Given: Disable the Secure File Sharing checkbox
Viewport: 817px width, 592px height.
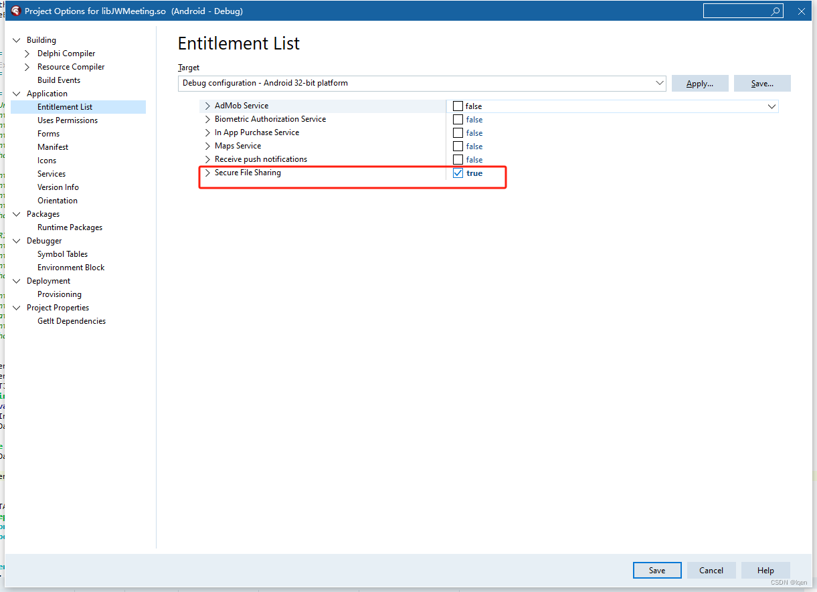Looking at the screenshot, I should (x=458, y=173).
